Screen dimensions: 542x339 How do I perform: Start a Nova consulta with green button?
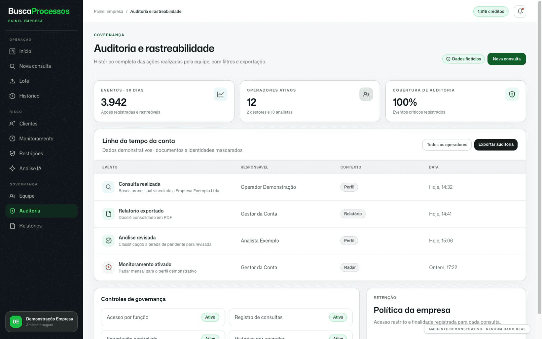tap(506, 59)
